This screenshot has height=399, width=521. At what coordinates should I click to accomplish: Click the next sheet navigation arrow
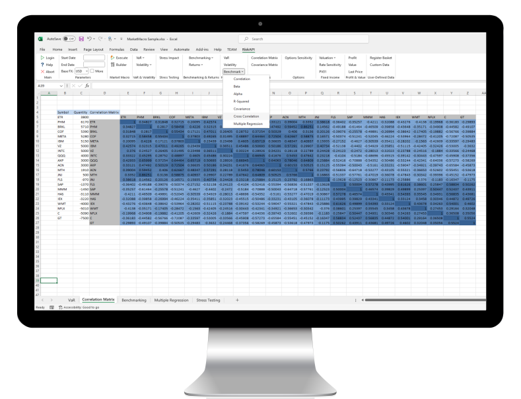(x=52, y=300)
